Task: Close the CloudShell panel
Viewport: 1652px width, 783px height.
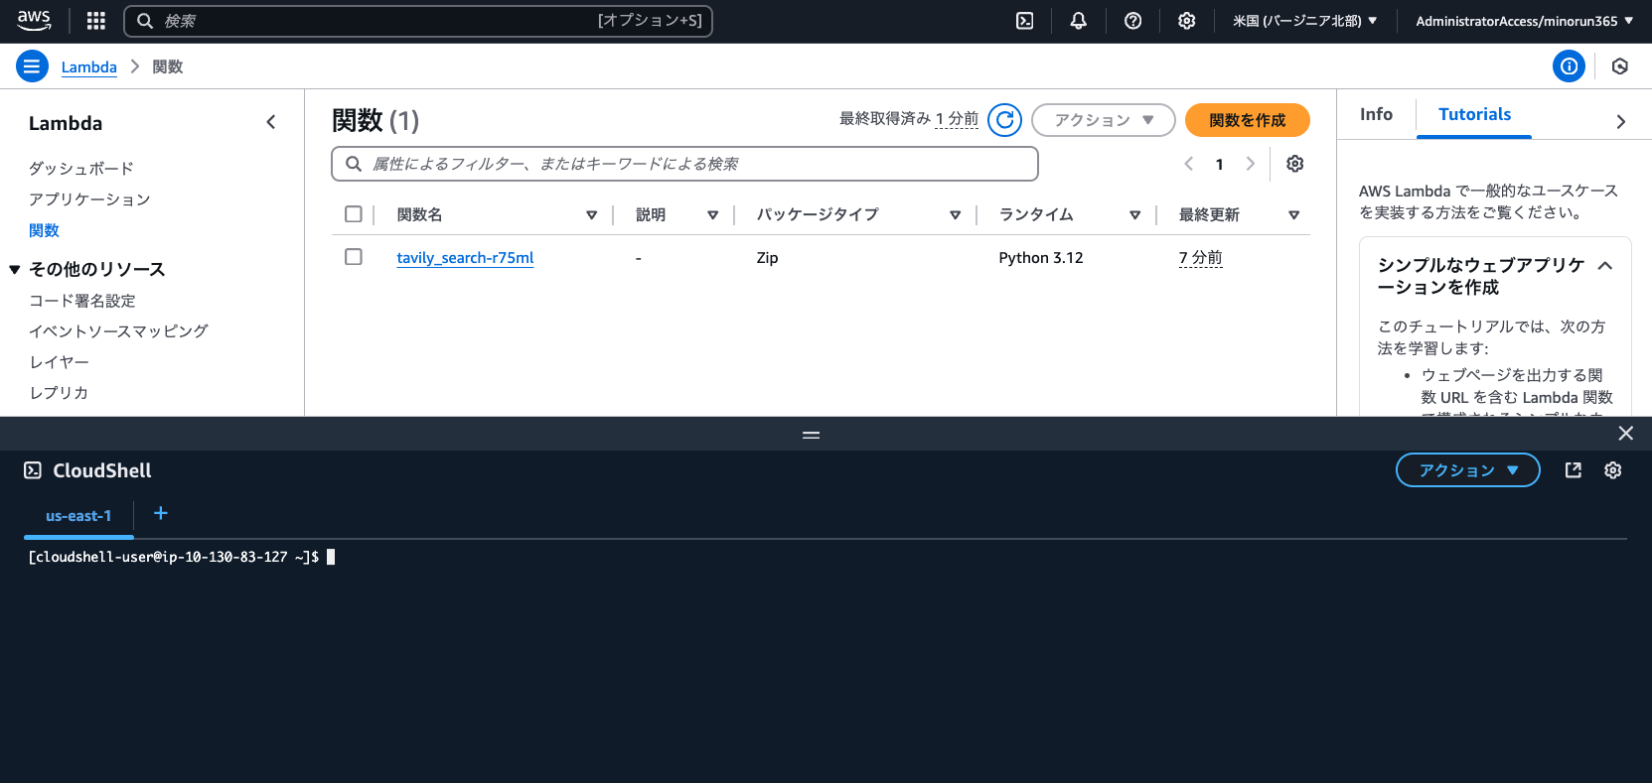Action: (x=1625, y=434)
